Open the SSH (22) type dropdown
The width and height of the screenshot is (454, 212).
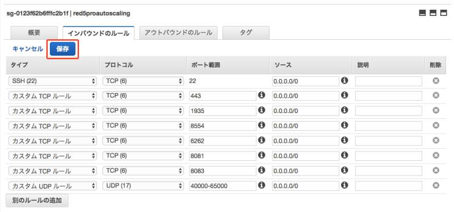coord(52,81)
